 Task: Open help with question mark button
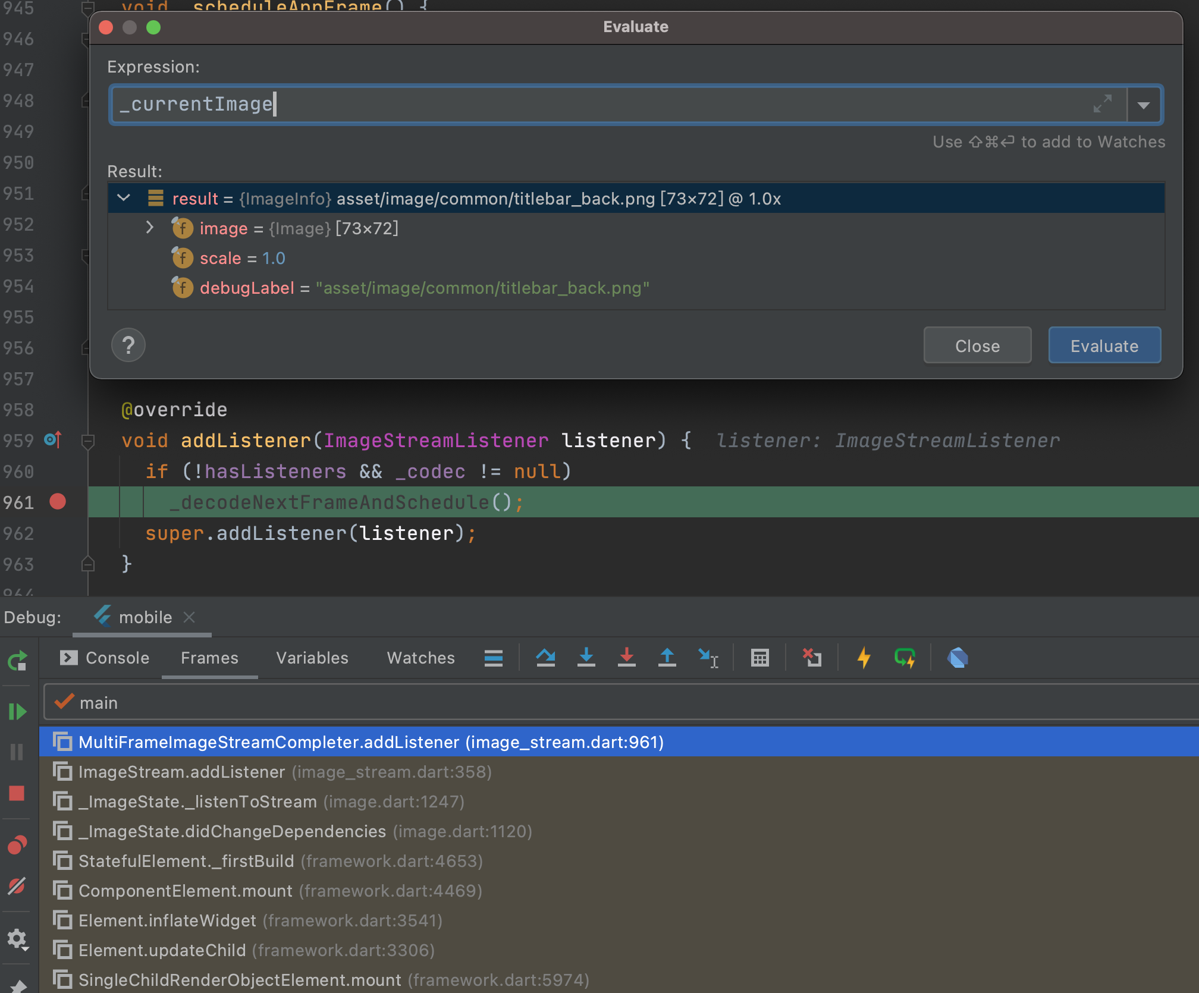click(x=128, y=345)
